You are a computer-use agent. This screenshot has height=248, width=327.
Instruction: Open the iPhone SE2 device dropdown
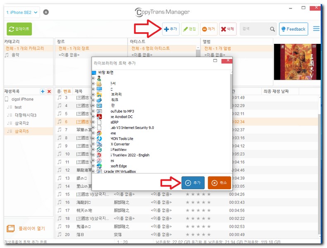pos(22,12)
